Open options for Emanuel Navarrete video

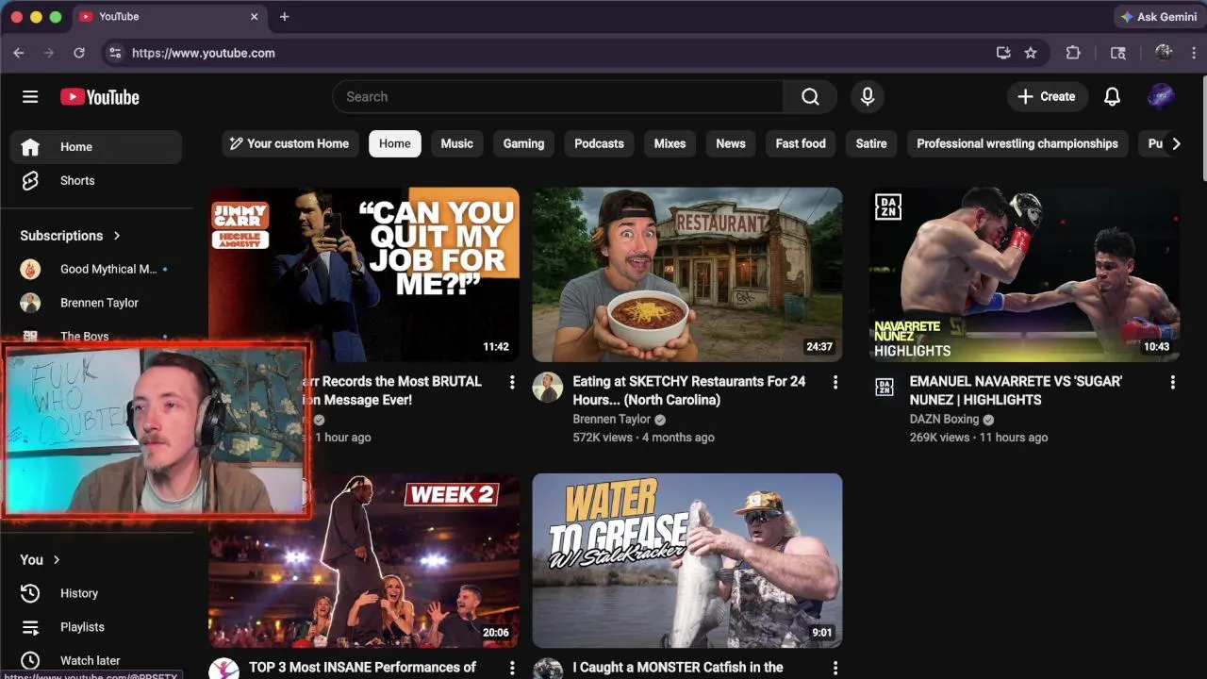1173,382
